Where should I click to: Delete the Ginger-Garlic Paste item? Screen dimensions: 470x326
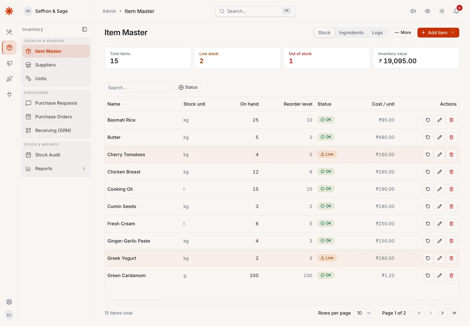pos(451,241)
